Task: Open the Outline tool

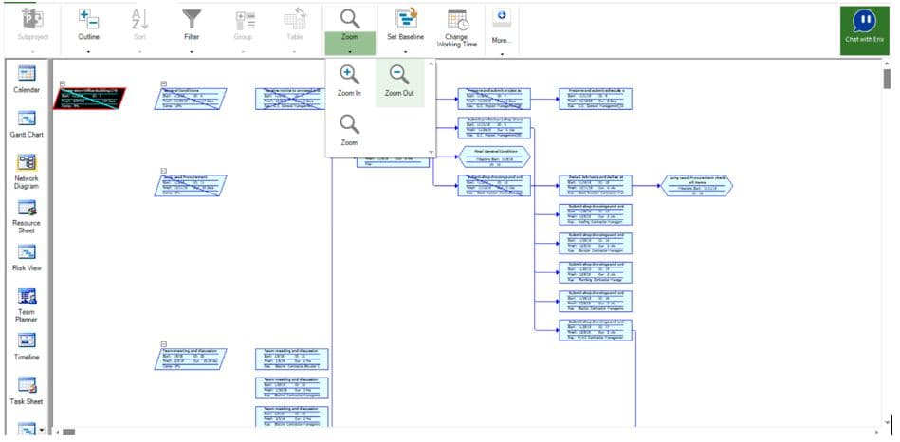Action: 88,20
